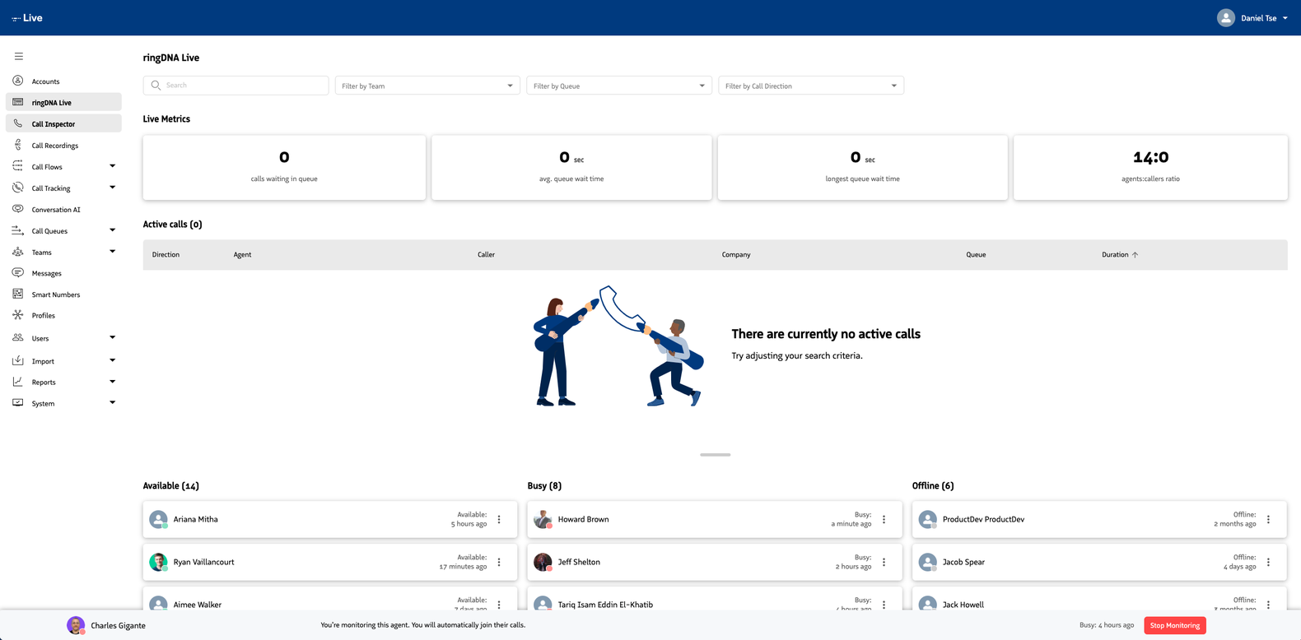Expand the Teams submenu arrow
The width and height of the screenshot is (1301, 640).
pyautogui.click(x=113, y=252)
